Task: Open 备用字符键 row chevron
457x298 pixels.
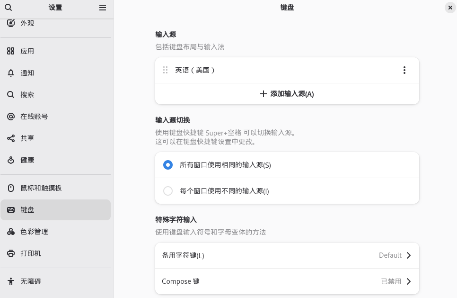Action: point(409,255)
